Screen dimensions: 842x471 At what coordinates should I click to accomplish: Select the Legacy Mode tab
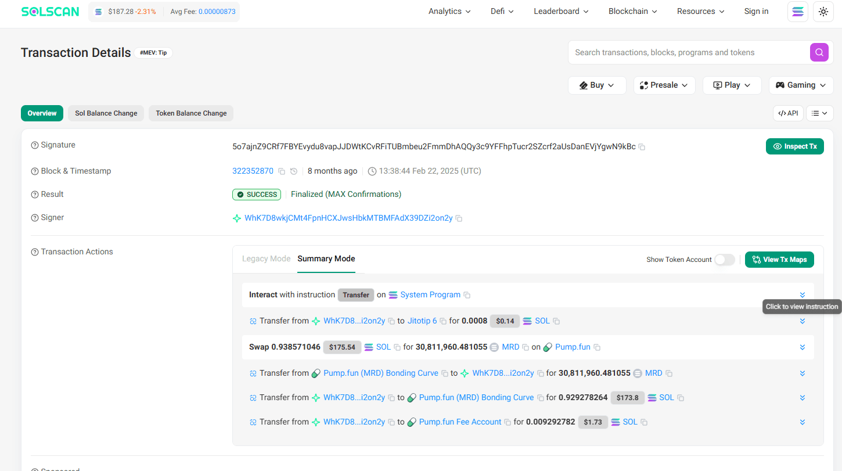pyautogui.click(x=266, y=258)
